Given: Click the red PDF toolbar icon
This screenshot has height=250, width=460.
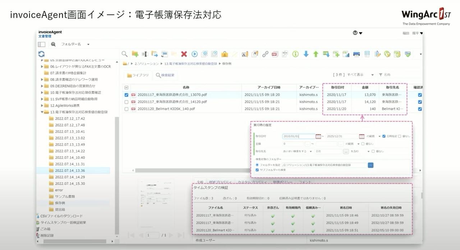Looking at the screenshot, I should tap(275, 54).
